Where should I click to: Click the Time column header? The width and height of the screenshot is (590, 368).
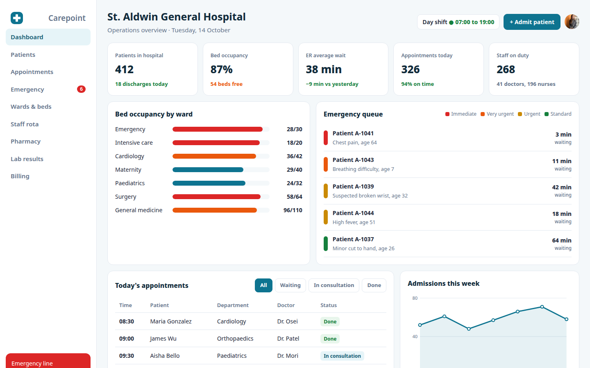click(125, 305)
